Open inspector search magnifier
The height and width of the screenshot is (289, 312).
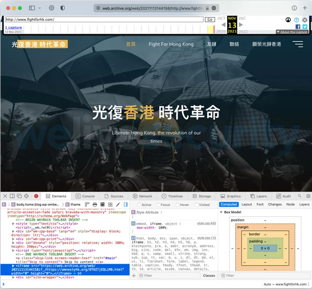click(300, 196)
